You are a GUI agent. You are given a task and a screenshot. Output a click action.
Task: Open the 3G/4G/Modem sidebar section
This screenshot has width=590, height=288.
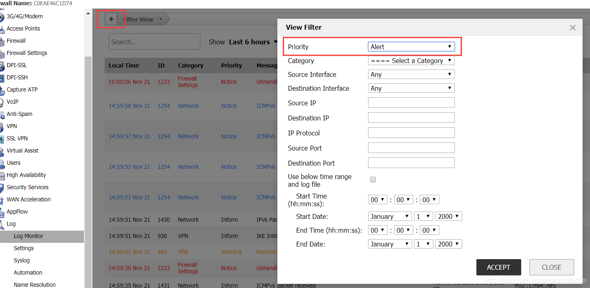pyautogui.click(x=24, y=16)
